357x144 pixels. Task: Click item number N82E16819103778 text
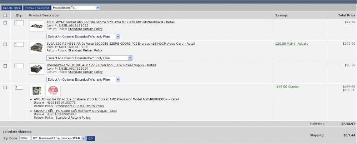[x=61, y=103]
